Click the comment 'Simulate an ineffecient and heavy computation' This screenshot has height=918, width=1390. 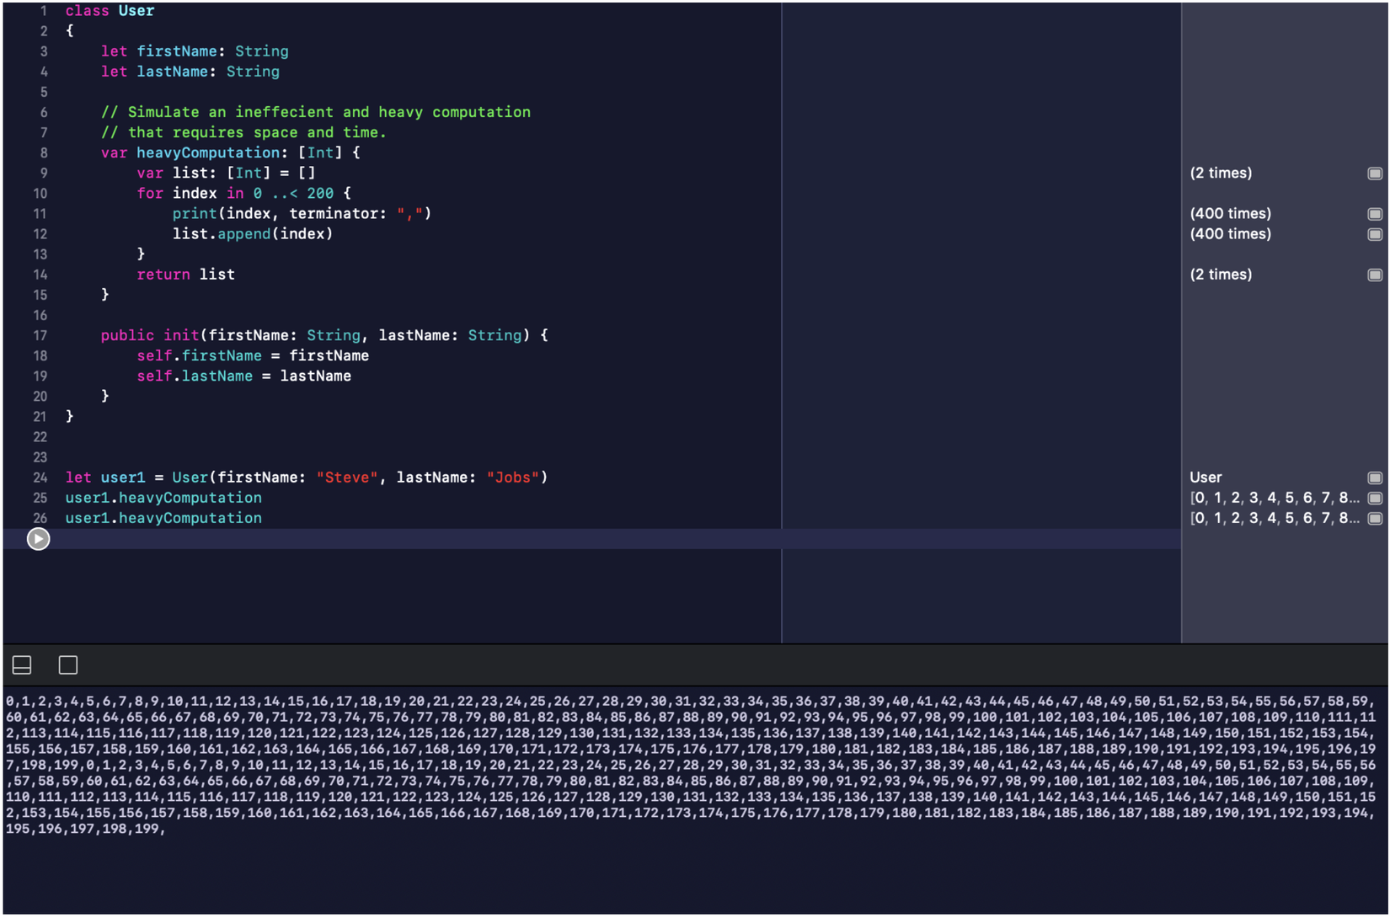pyautogui.click(x=316, y=112)
